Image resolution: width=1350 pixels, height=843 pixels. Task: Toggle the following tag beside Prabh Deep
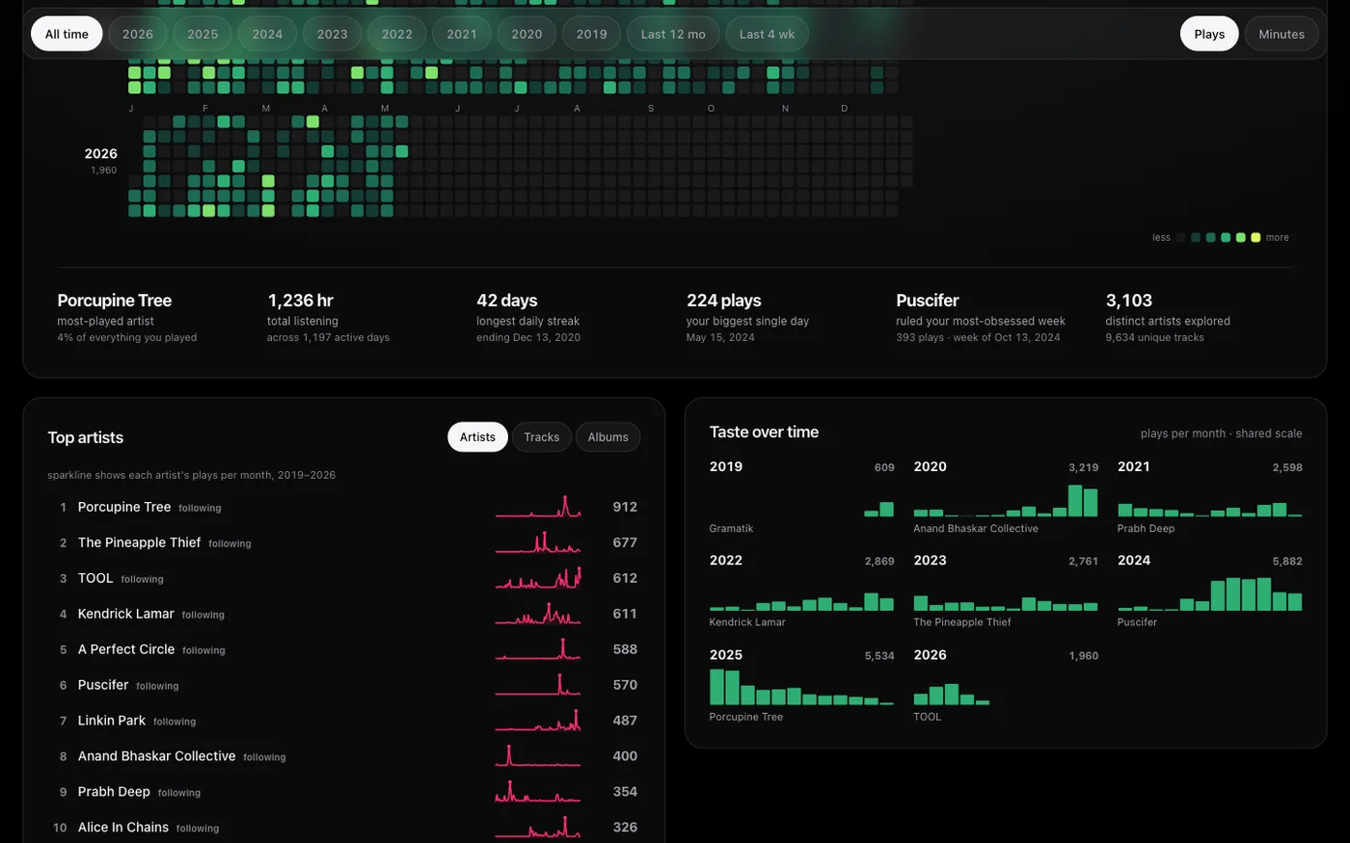(x=179, y=793)
